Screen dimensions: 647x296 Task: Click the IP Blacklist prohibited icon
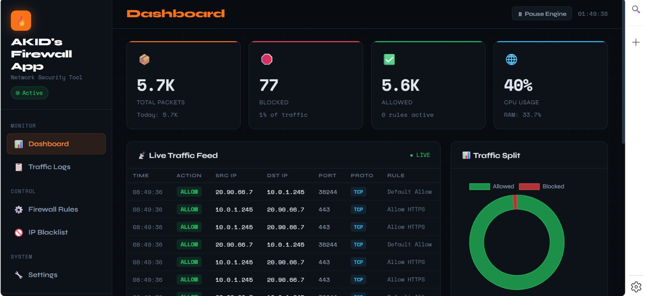click(19, 233)
